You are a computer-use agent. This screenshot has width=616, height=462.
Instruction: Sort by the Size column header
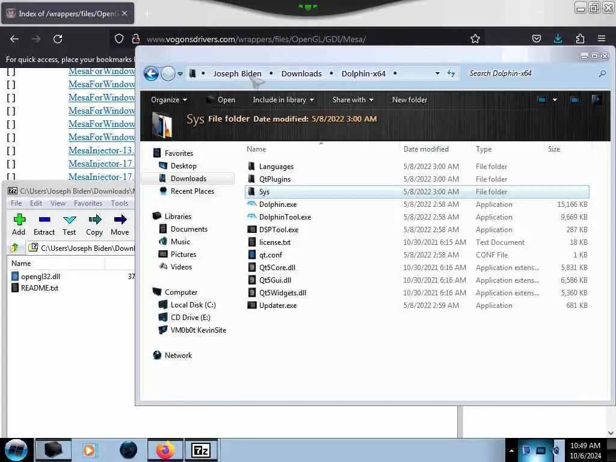click(x=554, y=149)
